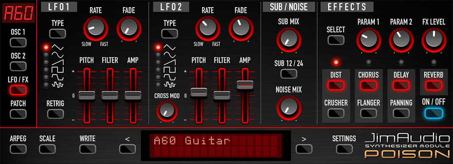Select the sawtooth waveform in LFO 1
The width and height of the screenshot is (453, 164).
point(58,62)
